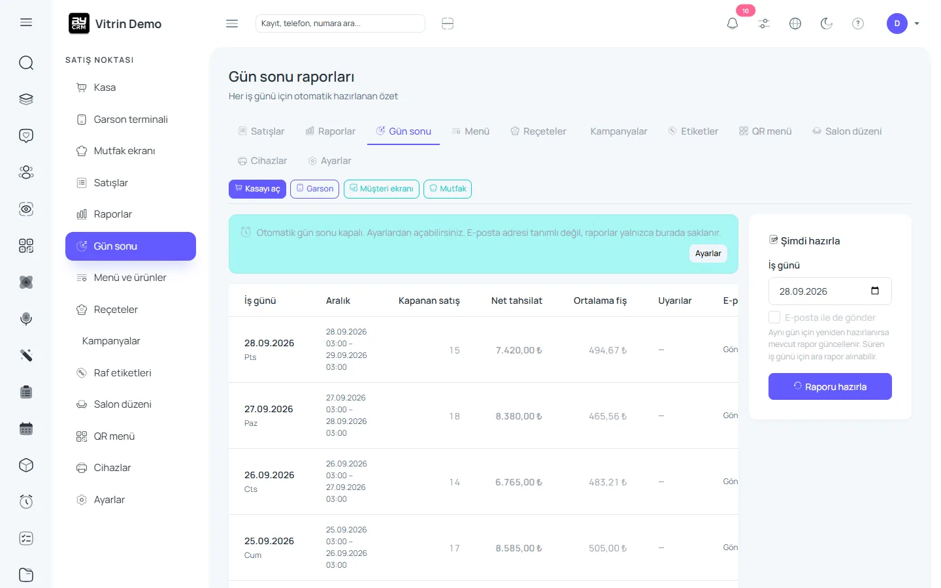Switch to the Raporlar tab
This screenshot has width=941, height=588.
click(331, 131)
